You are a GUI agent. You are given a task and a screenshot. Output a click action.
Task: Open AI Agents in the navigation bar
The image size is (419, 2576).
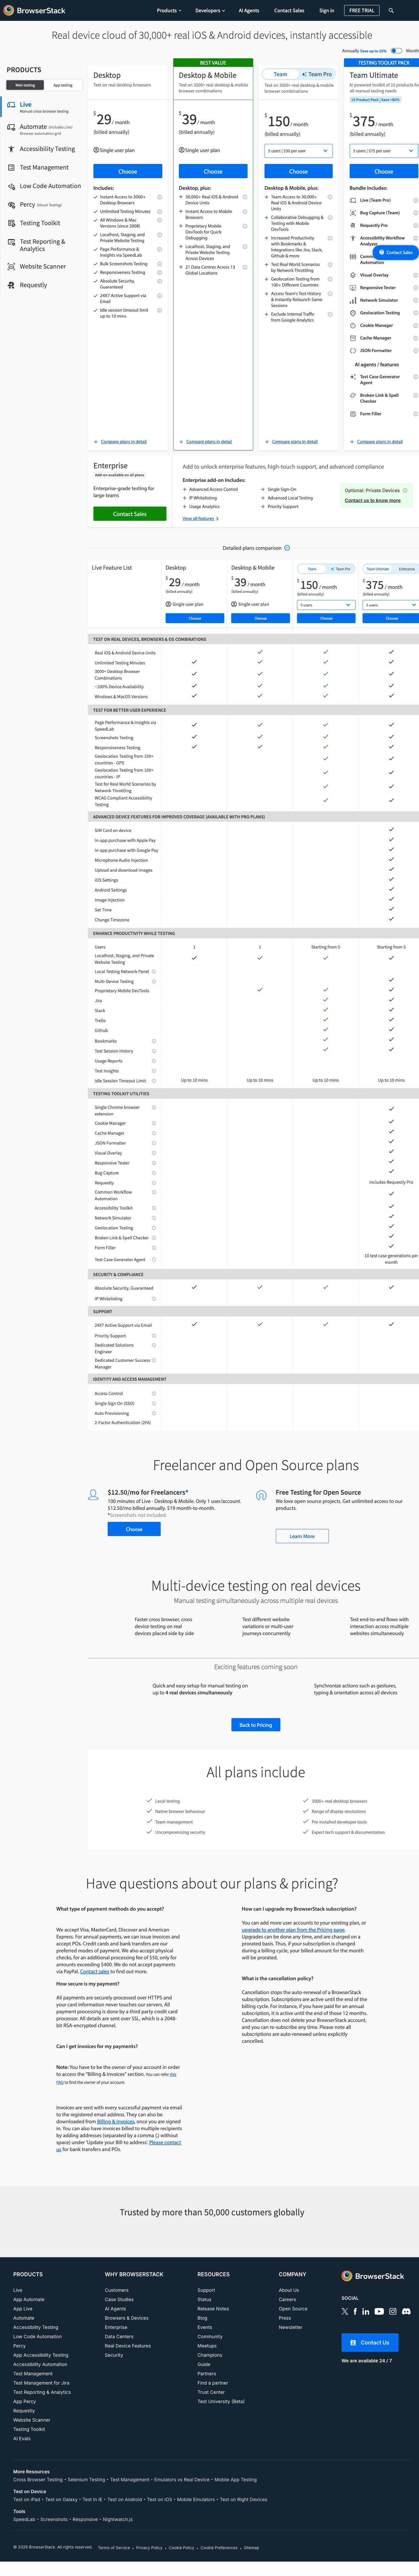[x=249, y=10]
